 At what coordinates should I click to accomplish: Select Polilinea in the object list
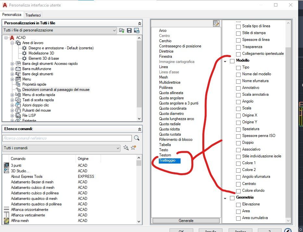click(x=166, y=87)
